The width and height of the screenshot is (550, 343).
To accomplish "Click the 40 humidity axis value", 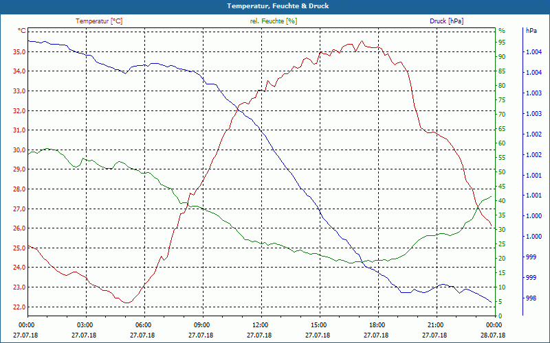I will click(502, 201).
